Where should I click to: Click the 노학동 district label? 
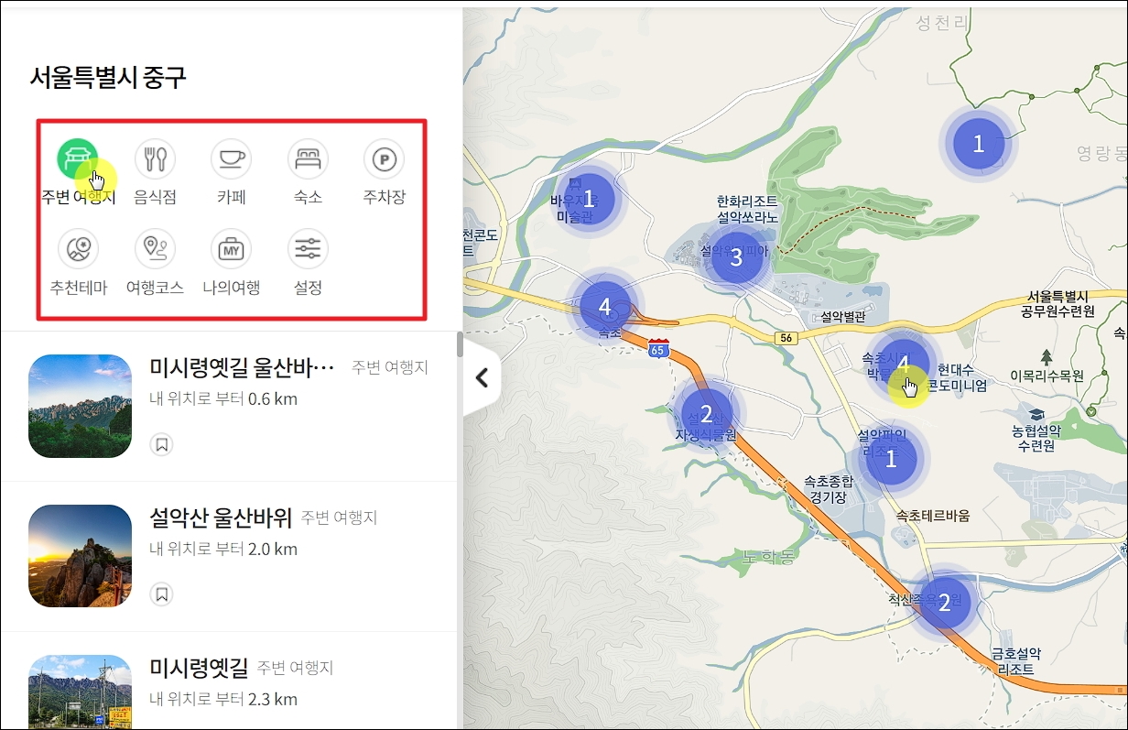(x=769, y=556)
